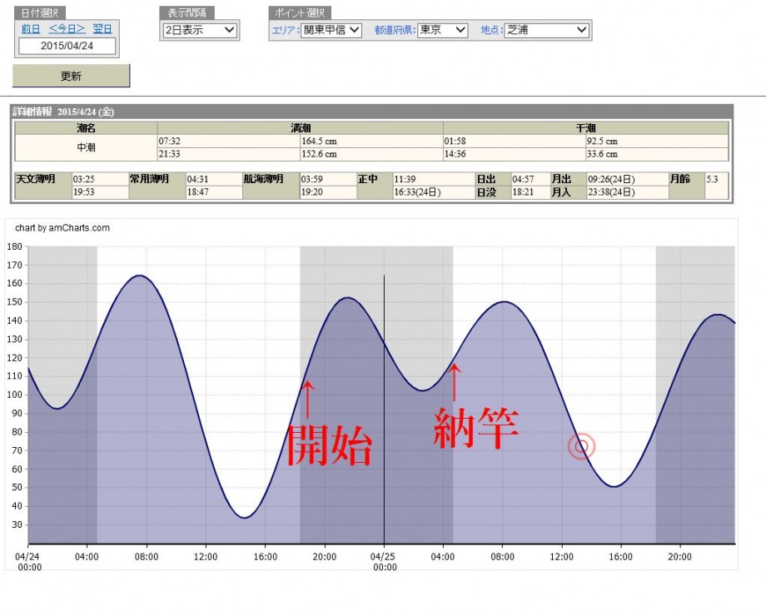
Task: Click the circular current-position marker on the tide curve
Action: pyautogui.click(x=581, y=446)
